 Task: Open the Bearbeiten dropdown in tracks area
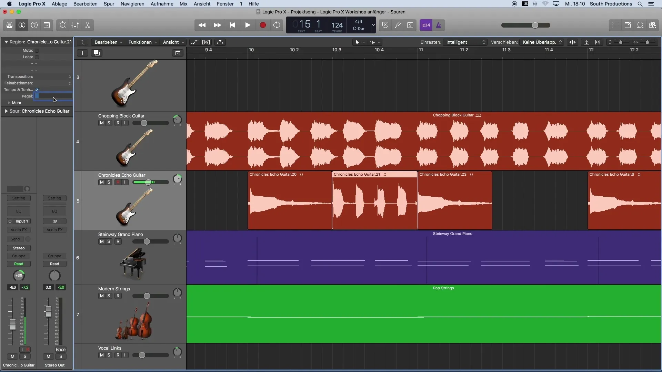click(109, 42)
